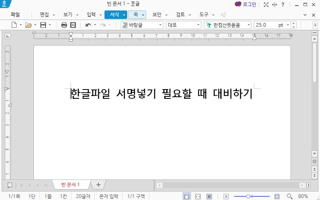Viewport: 320px width, 200px height.
Task: Click the greyed-out icon after 도구 menu
Action: coord(224,15)
